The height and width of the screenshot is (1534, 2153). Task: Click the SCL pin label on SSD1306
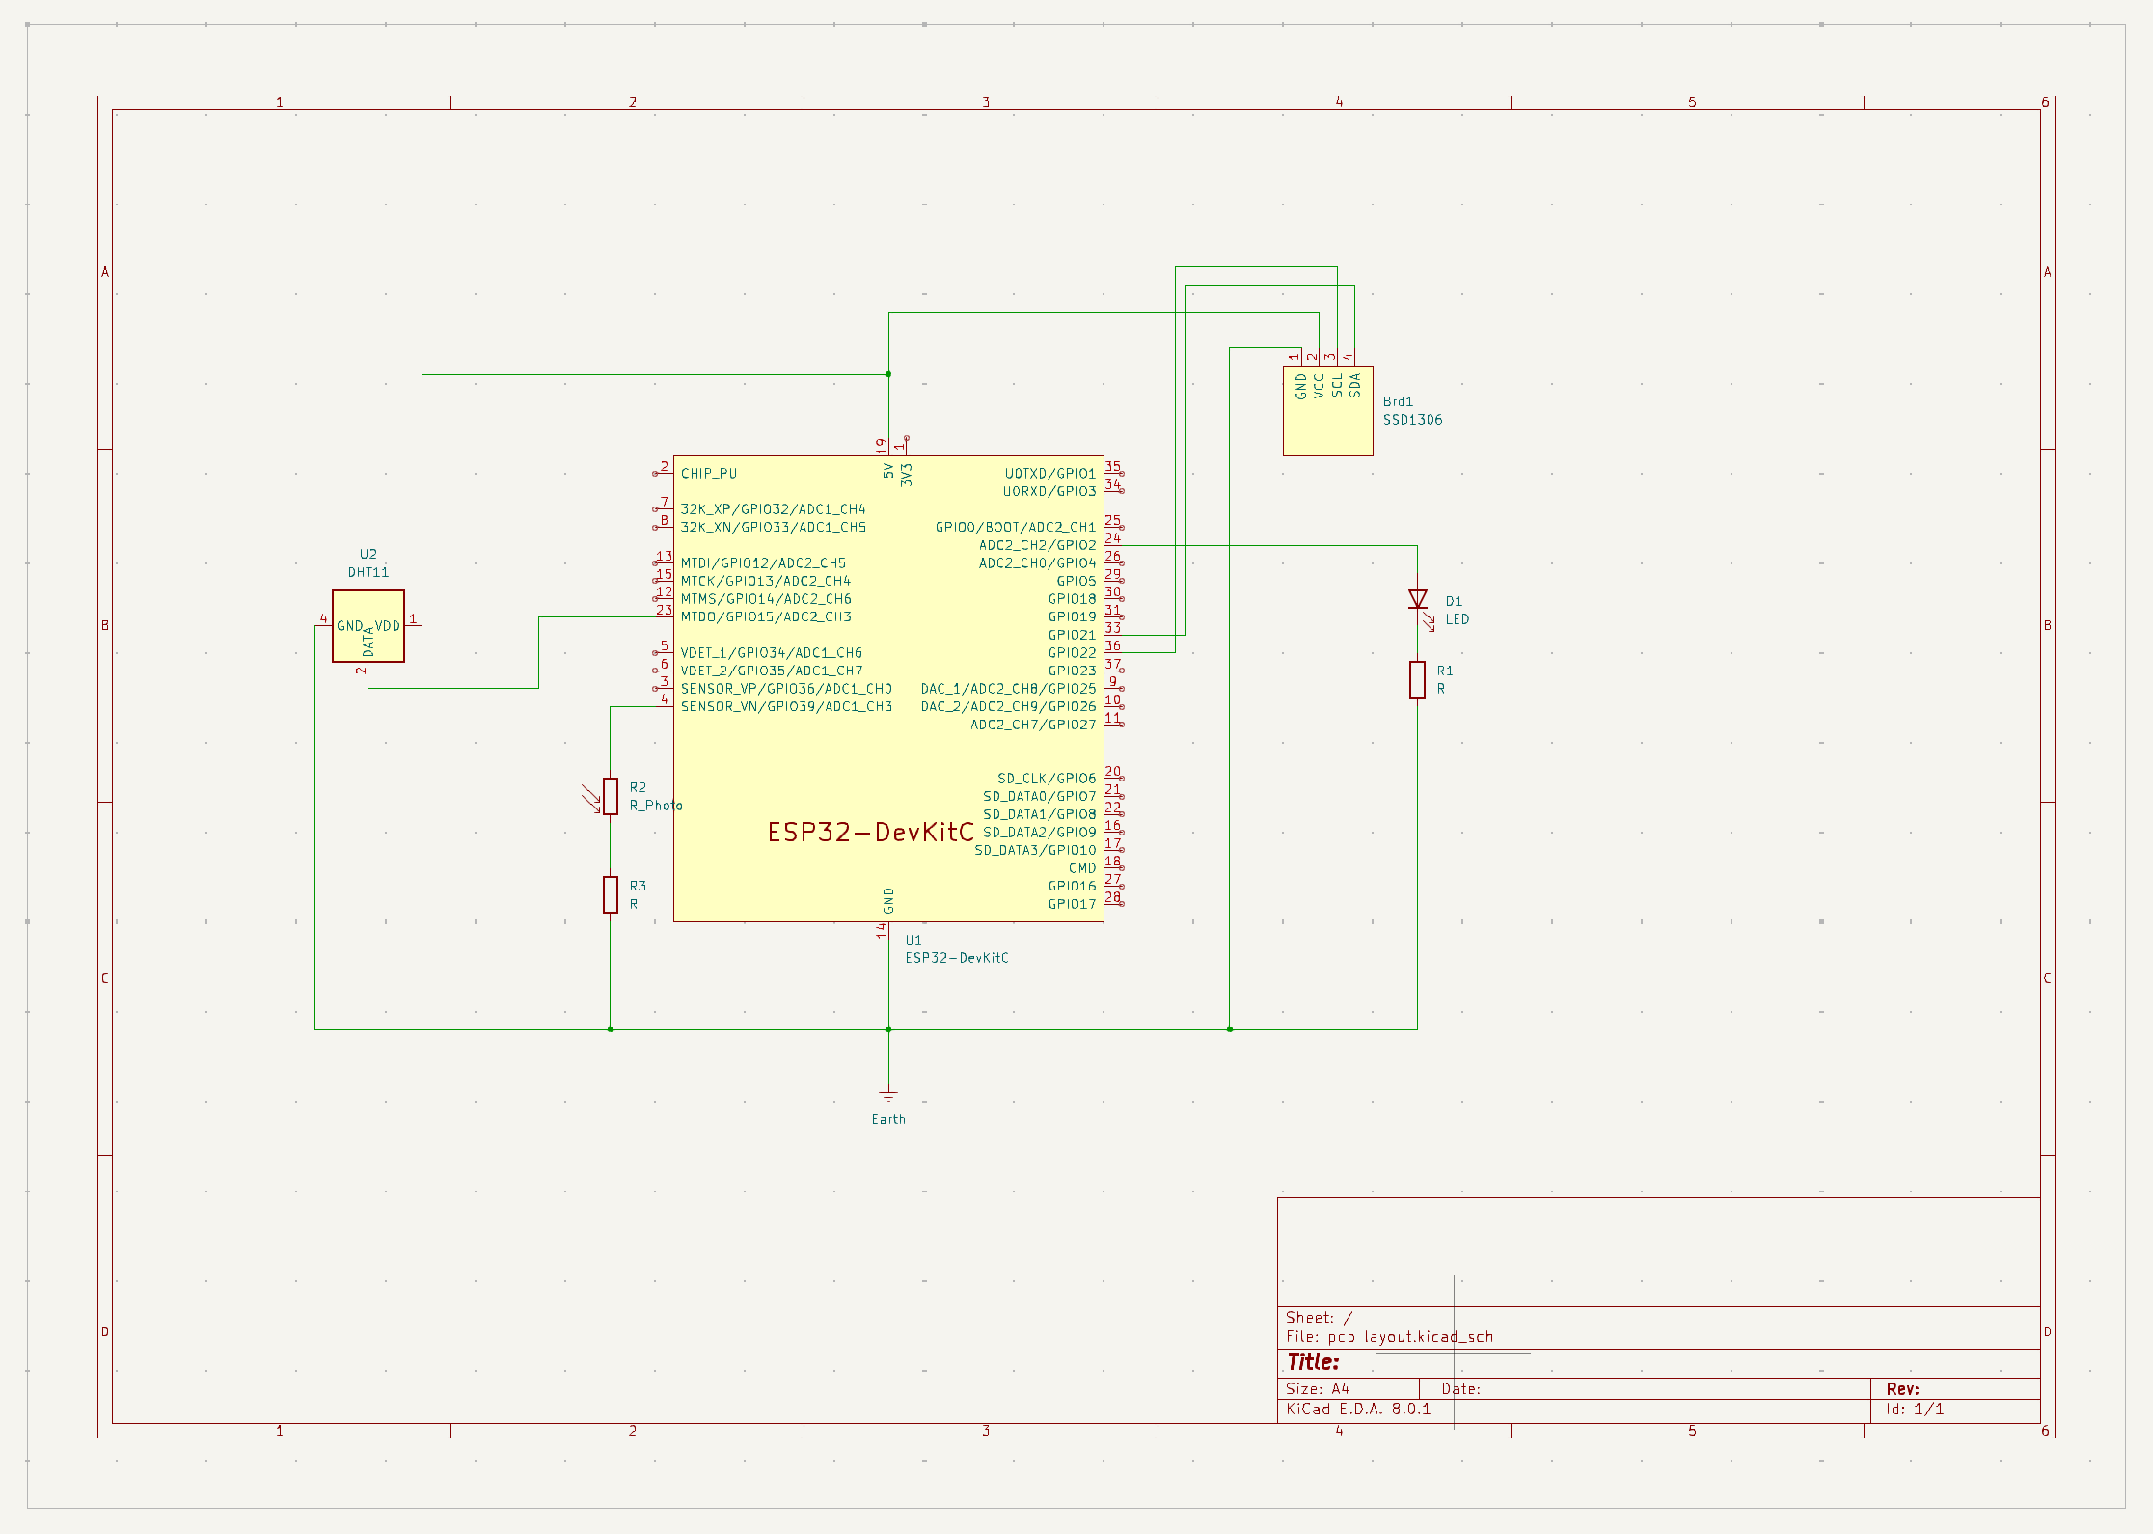pyautogui.click(x=1337, y=385)
